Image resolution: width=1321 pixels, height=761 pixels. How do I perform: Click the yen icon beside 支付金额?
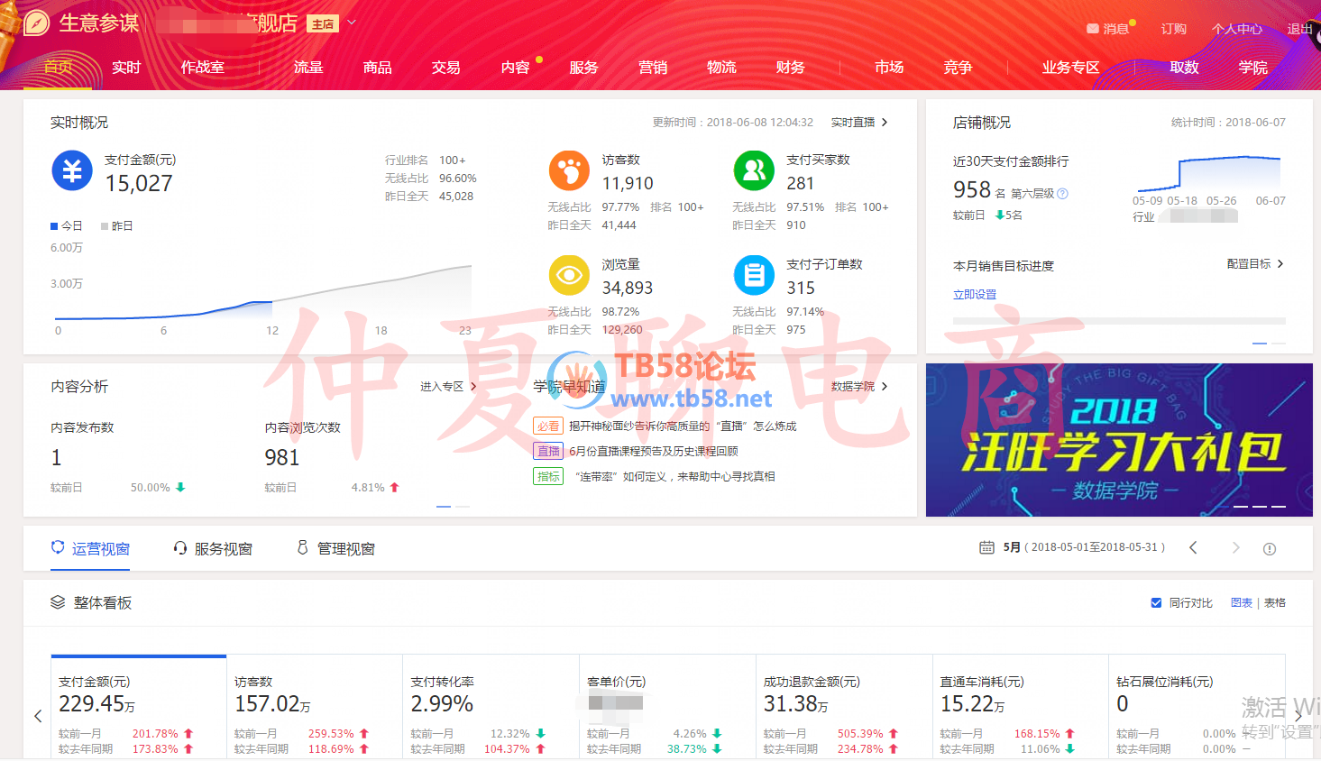pos(72,170)
